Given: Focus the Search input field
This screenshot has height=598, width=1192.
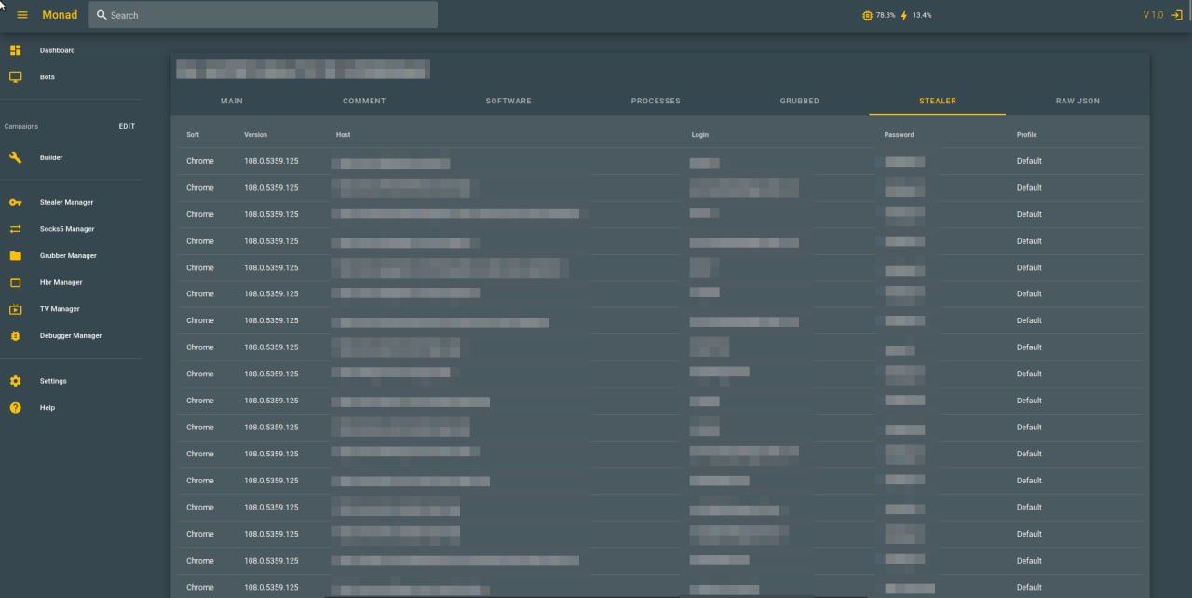Looking at the screenshot, I should click(263, 15).
